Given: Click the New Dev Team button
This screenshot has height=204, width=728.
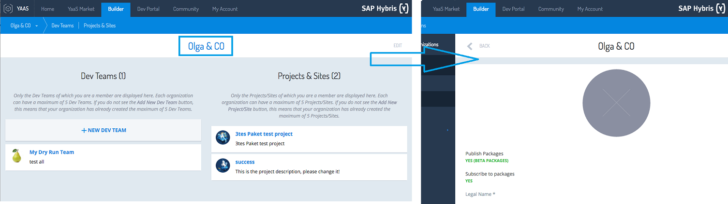Looking at the screenshot, I should [103, 130].
